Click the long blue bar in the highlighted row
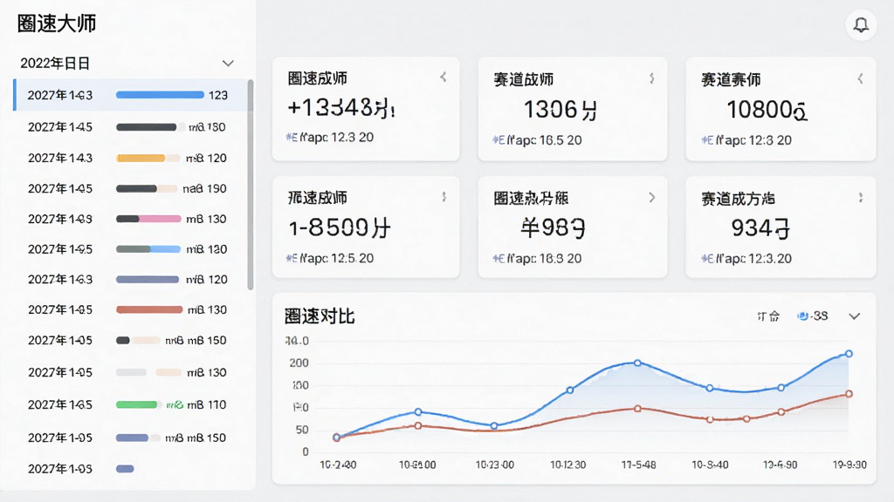The width and height of the screenshot is (894, 502). click(x=160, y=95)
